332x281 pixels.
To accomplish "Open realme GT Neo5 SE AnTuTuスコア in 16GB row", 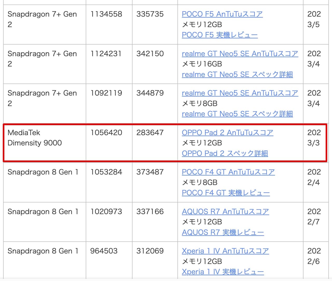I will (x=240, y=54).
